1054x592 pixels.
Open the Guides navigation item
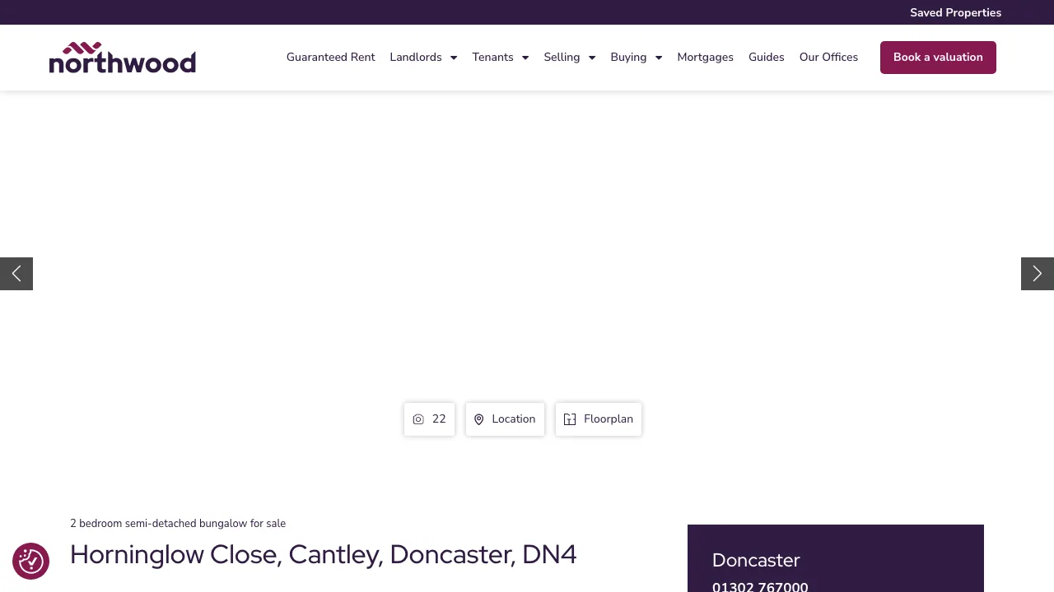point(766,57)
